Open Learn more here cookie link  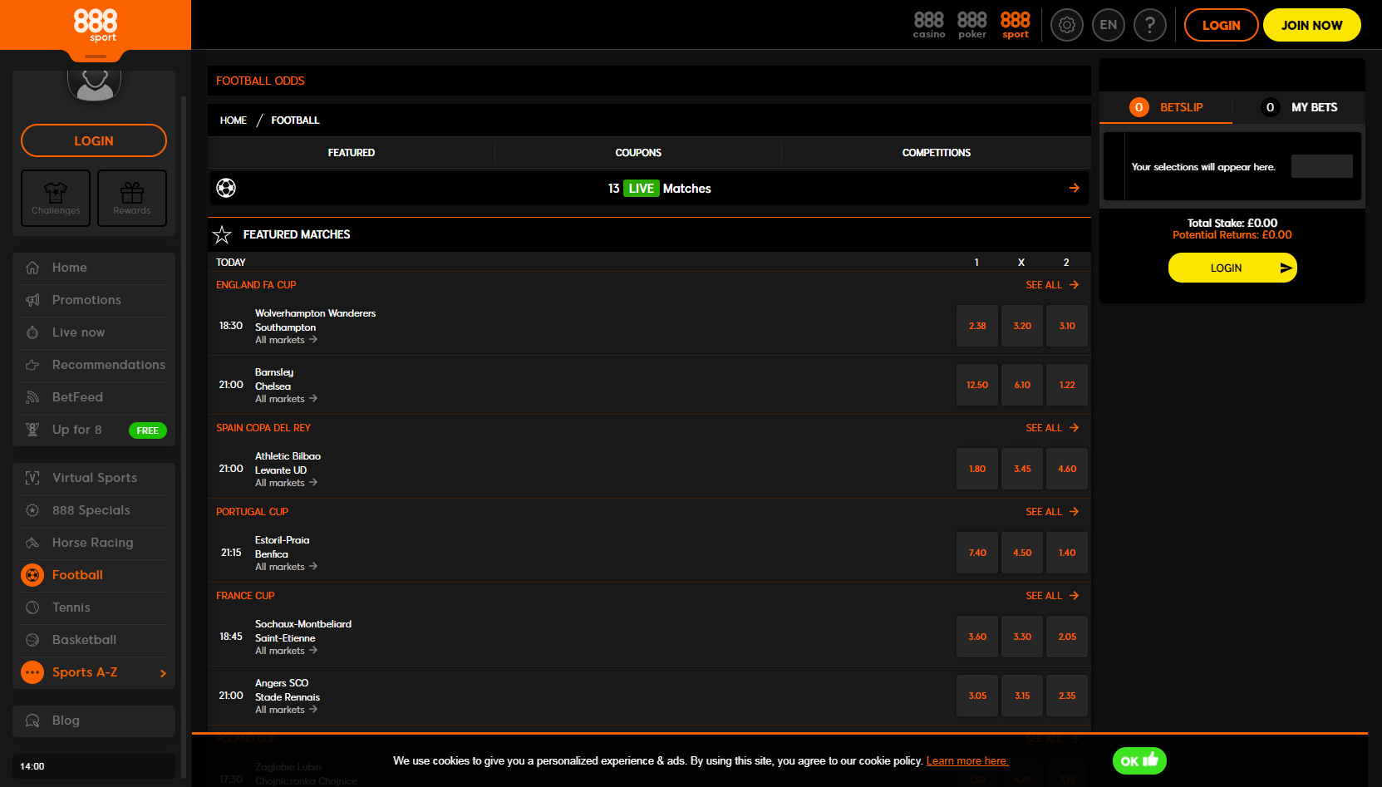pyautogui.click(x=967, y=761)
